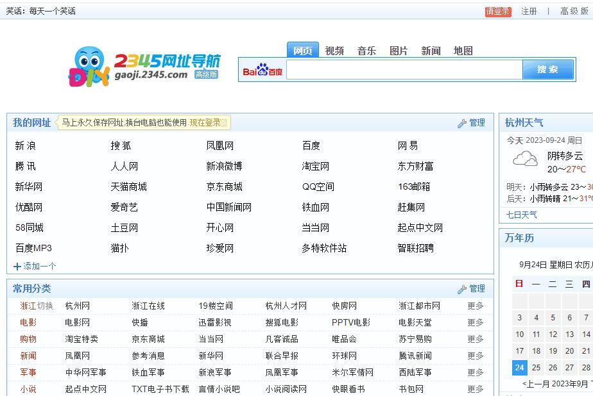
Task: Click the plus icon for 添加一个
Action: (17, 267)
